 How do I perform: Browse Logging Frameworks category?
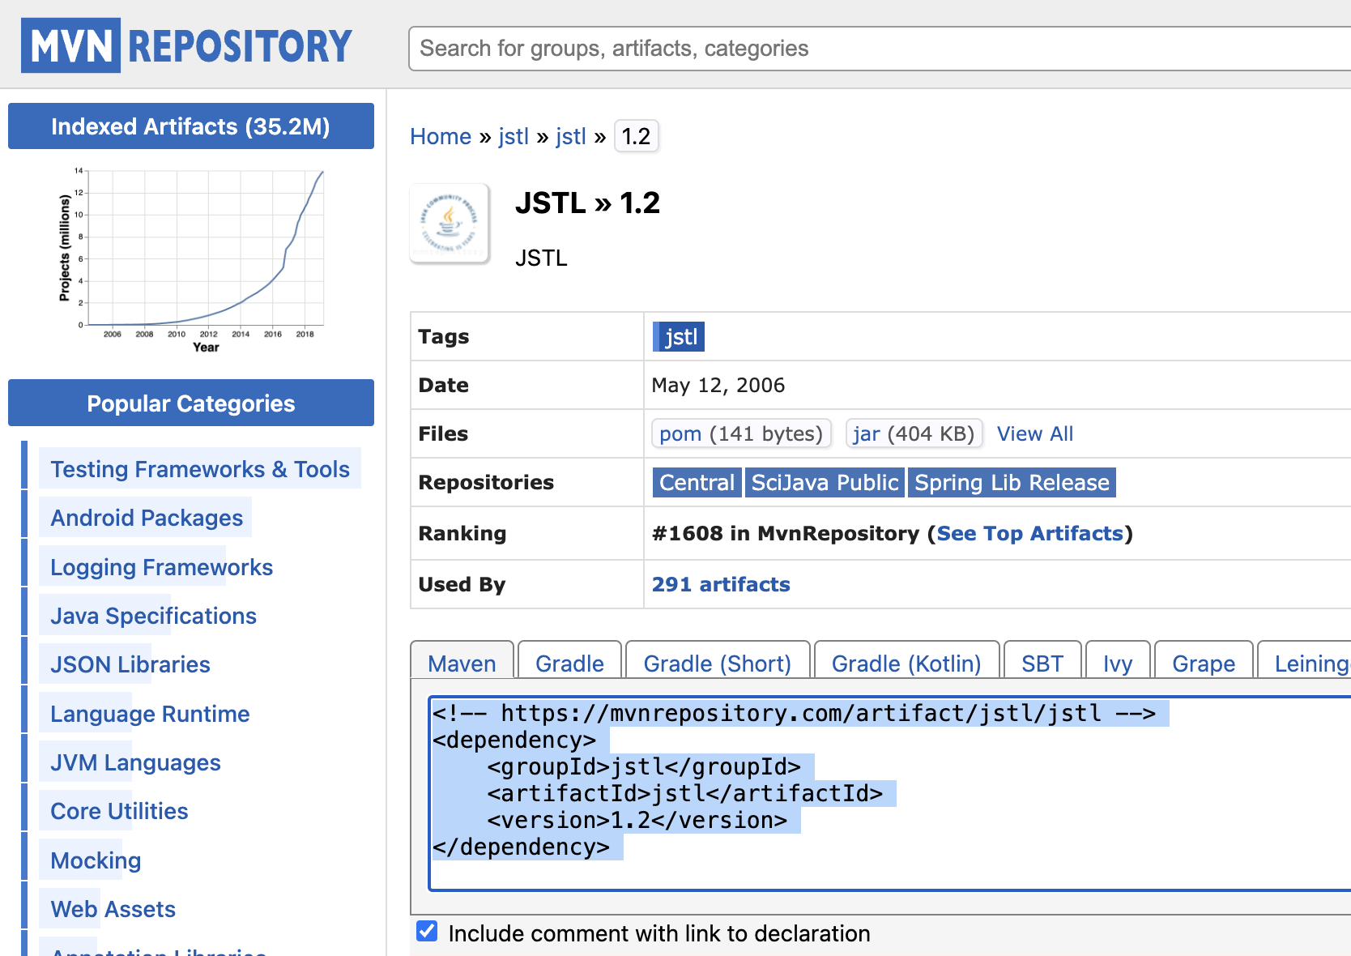pyautogui.click(x=161, y=567)
